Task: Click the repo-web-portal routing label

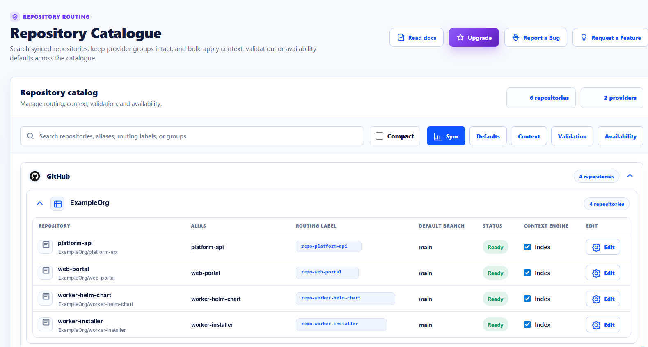Action: tap(327, 272)
